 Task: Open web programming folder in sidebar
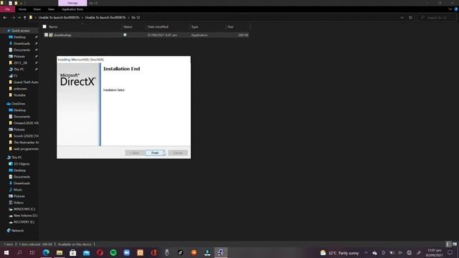coord(26,149)
